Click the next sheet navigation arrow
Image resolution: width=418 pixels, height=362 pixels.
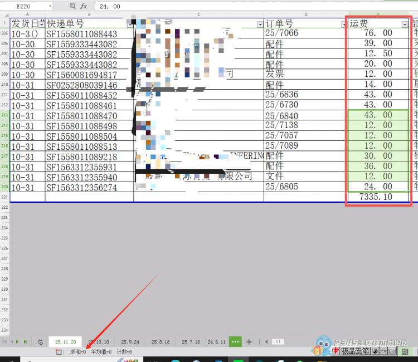18,341
